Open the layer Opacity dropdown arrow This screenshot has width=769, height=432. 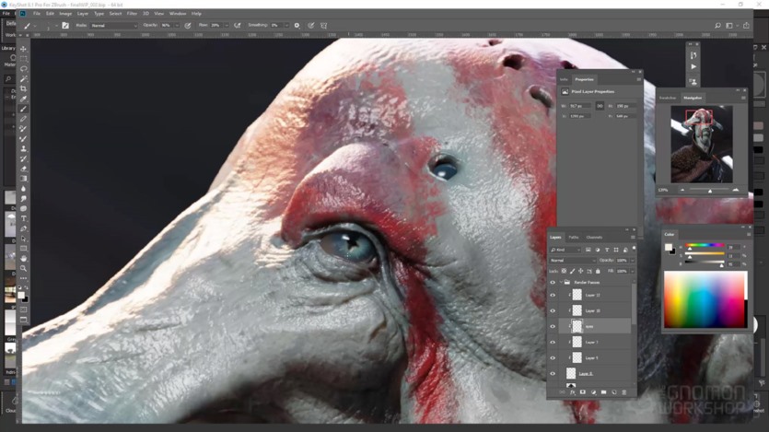click(x=632, y=261)
